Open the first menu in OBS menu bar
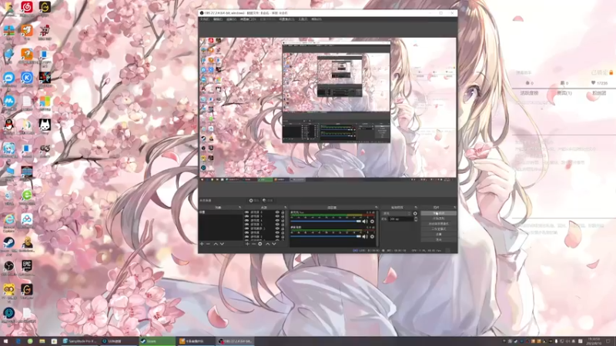Screen dimensions: 616x346 click(x=205, y=19)
